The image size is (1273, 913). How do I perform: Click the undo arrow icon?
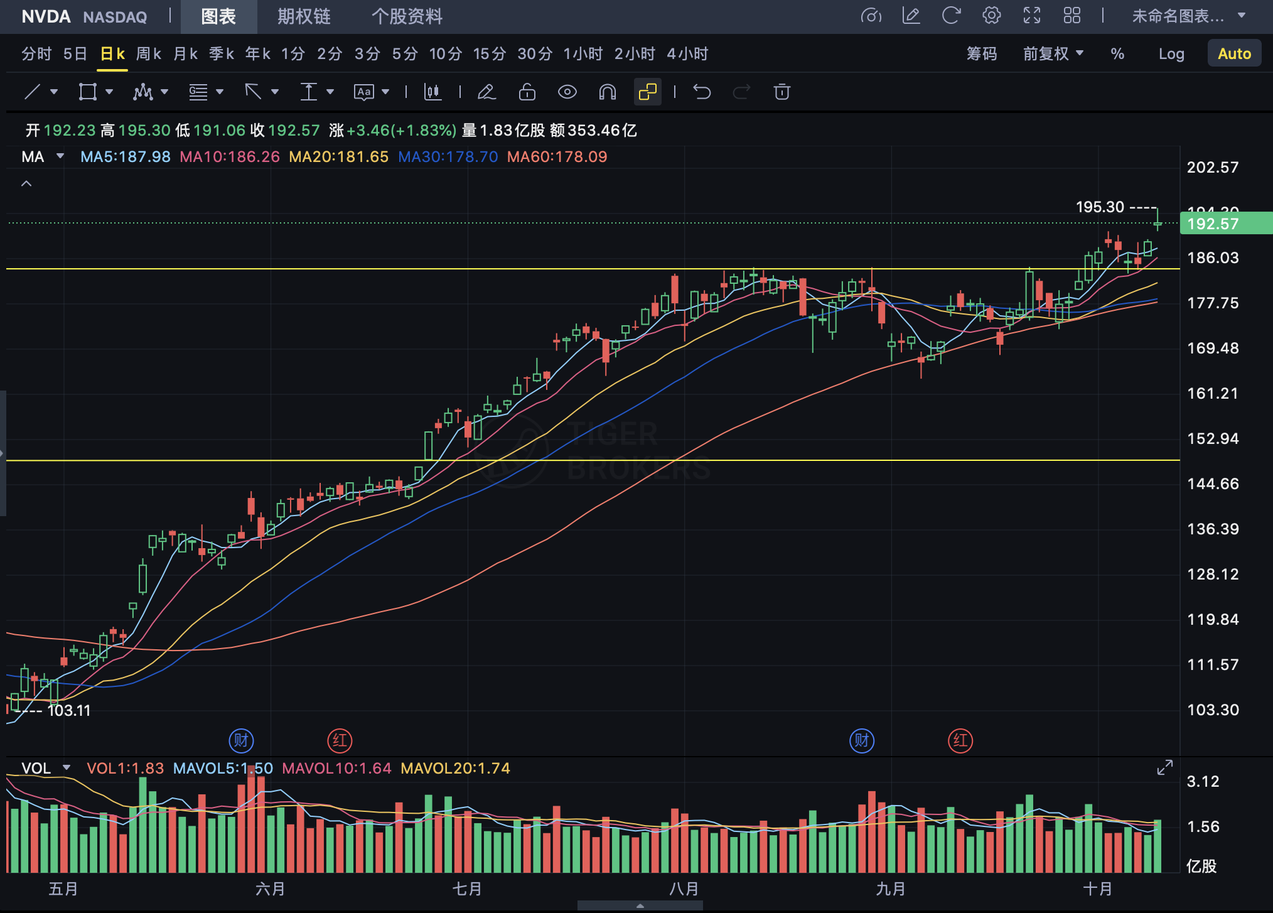click(x=702, y=92)
